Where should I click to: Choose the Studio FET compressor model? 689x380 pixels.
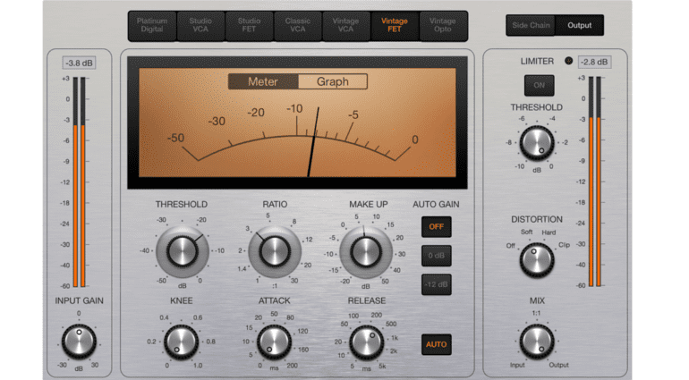pos(249,25)
